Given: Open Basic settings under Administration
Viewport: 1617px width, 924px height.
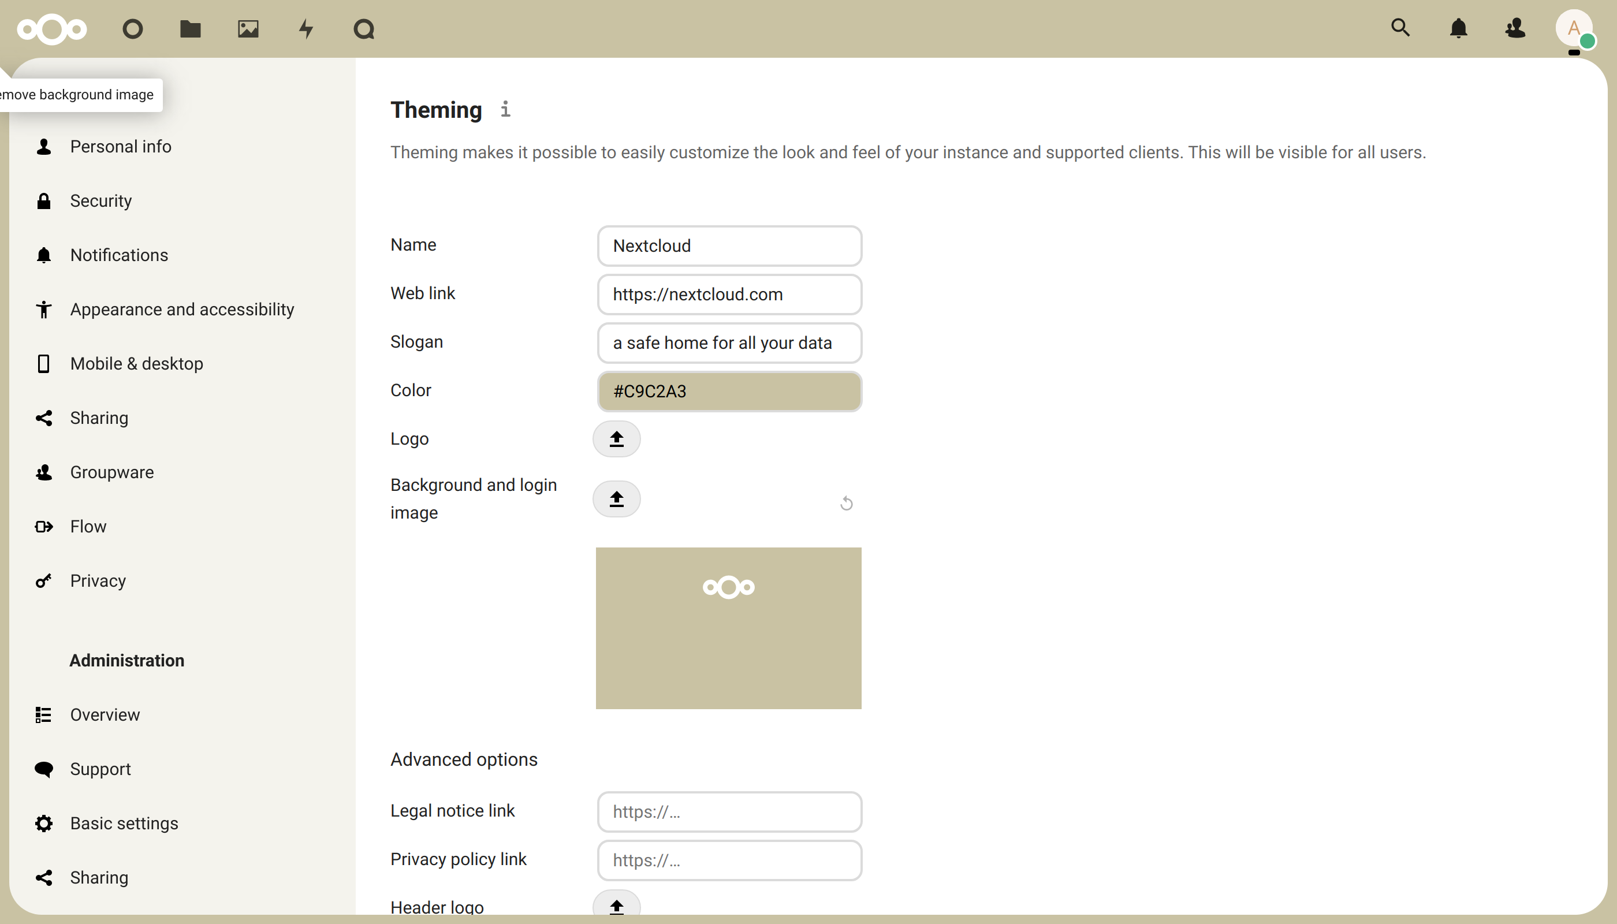Looking at the screenshot, I should 124,823.
